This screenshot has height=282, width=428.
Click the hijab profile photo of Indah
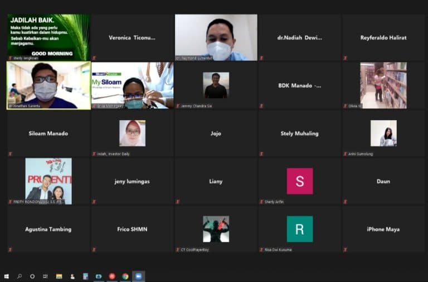(133, 133)
